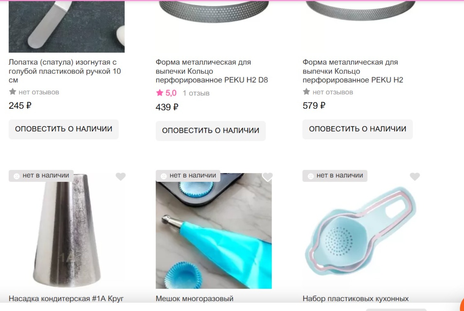464x311 pixels.
Task: Click heart icon on reusable pastry bag
Action: pyautogui.click(x=267, y=176)
